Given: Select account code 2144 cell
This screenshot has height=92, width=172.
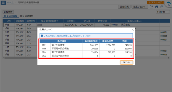Looking at the screenshot, I should pos(45,52).
